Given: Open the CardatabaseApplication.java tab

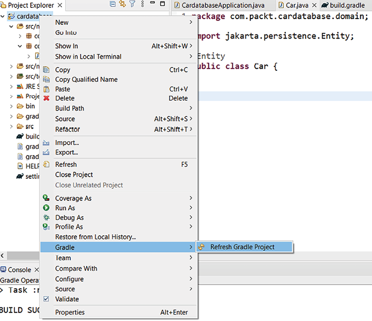Looking at the screenshot, I should 215,5.
